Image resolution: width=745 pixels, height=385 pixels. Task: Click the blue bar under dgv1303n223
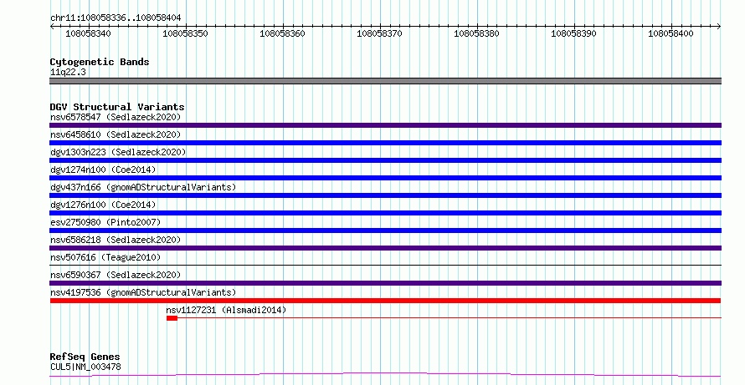coord(385,160)
